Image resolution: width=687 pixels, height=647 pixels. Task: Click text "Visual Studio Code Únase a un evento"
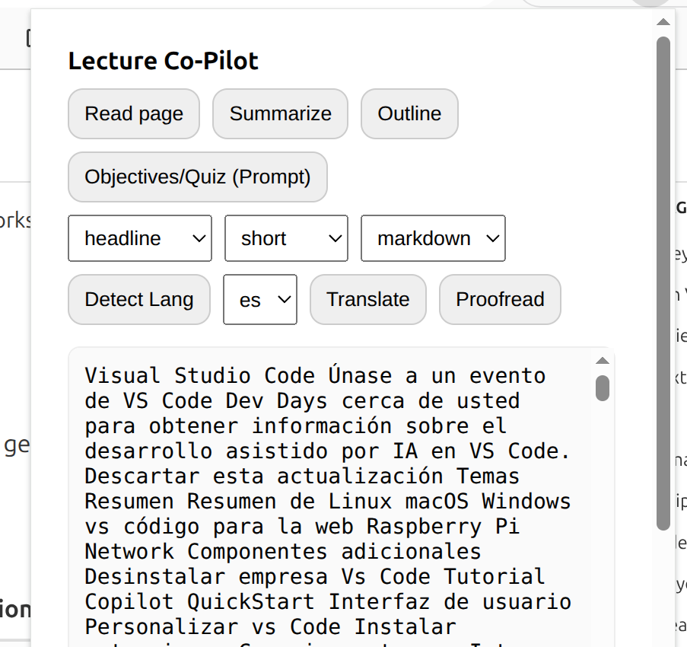pos(315,376)
